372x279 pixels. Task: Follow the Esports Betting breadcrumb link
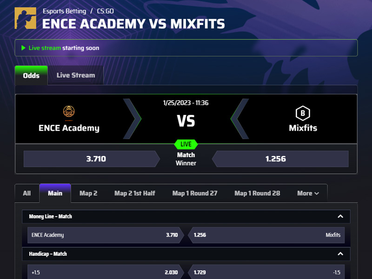pyautogui.click(x=64, y=11)
